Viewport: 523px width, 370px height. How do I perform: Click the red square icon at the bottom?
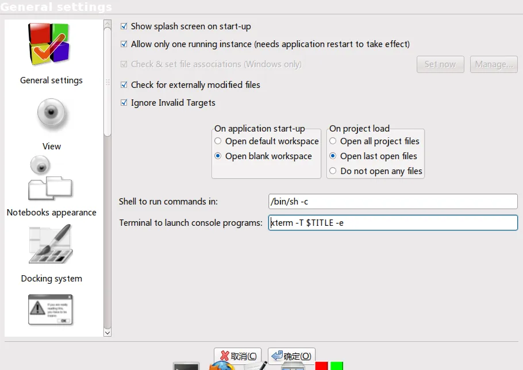click(x=321, y=366)
